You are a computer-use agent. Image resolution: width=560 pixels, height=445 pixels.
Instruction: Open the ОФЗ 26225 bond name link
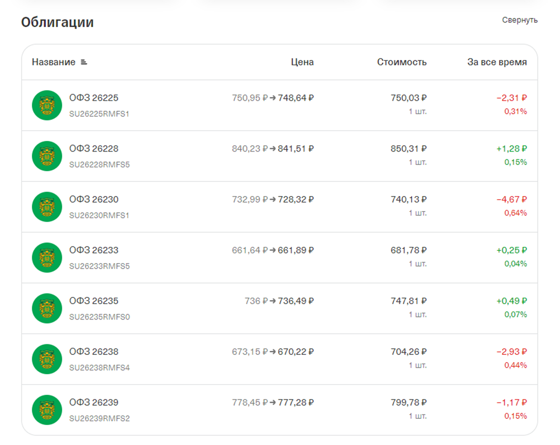tap(94, 98)
